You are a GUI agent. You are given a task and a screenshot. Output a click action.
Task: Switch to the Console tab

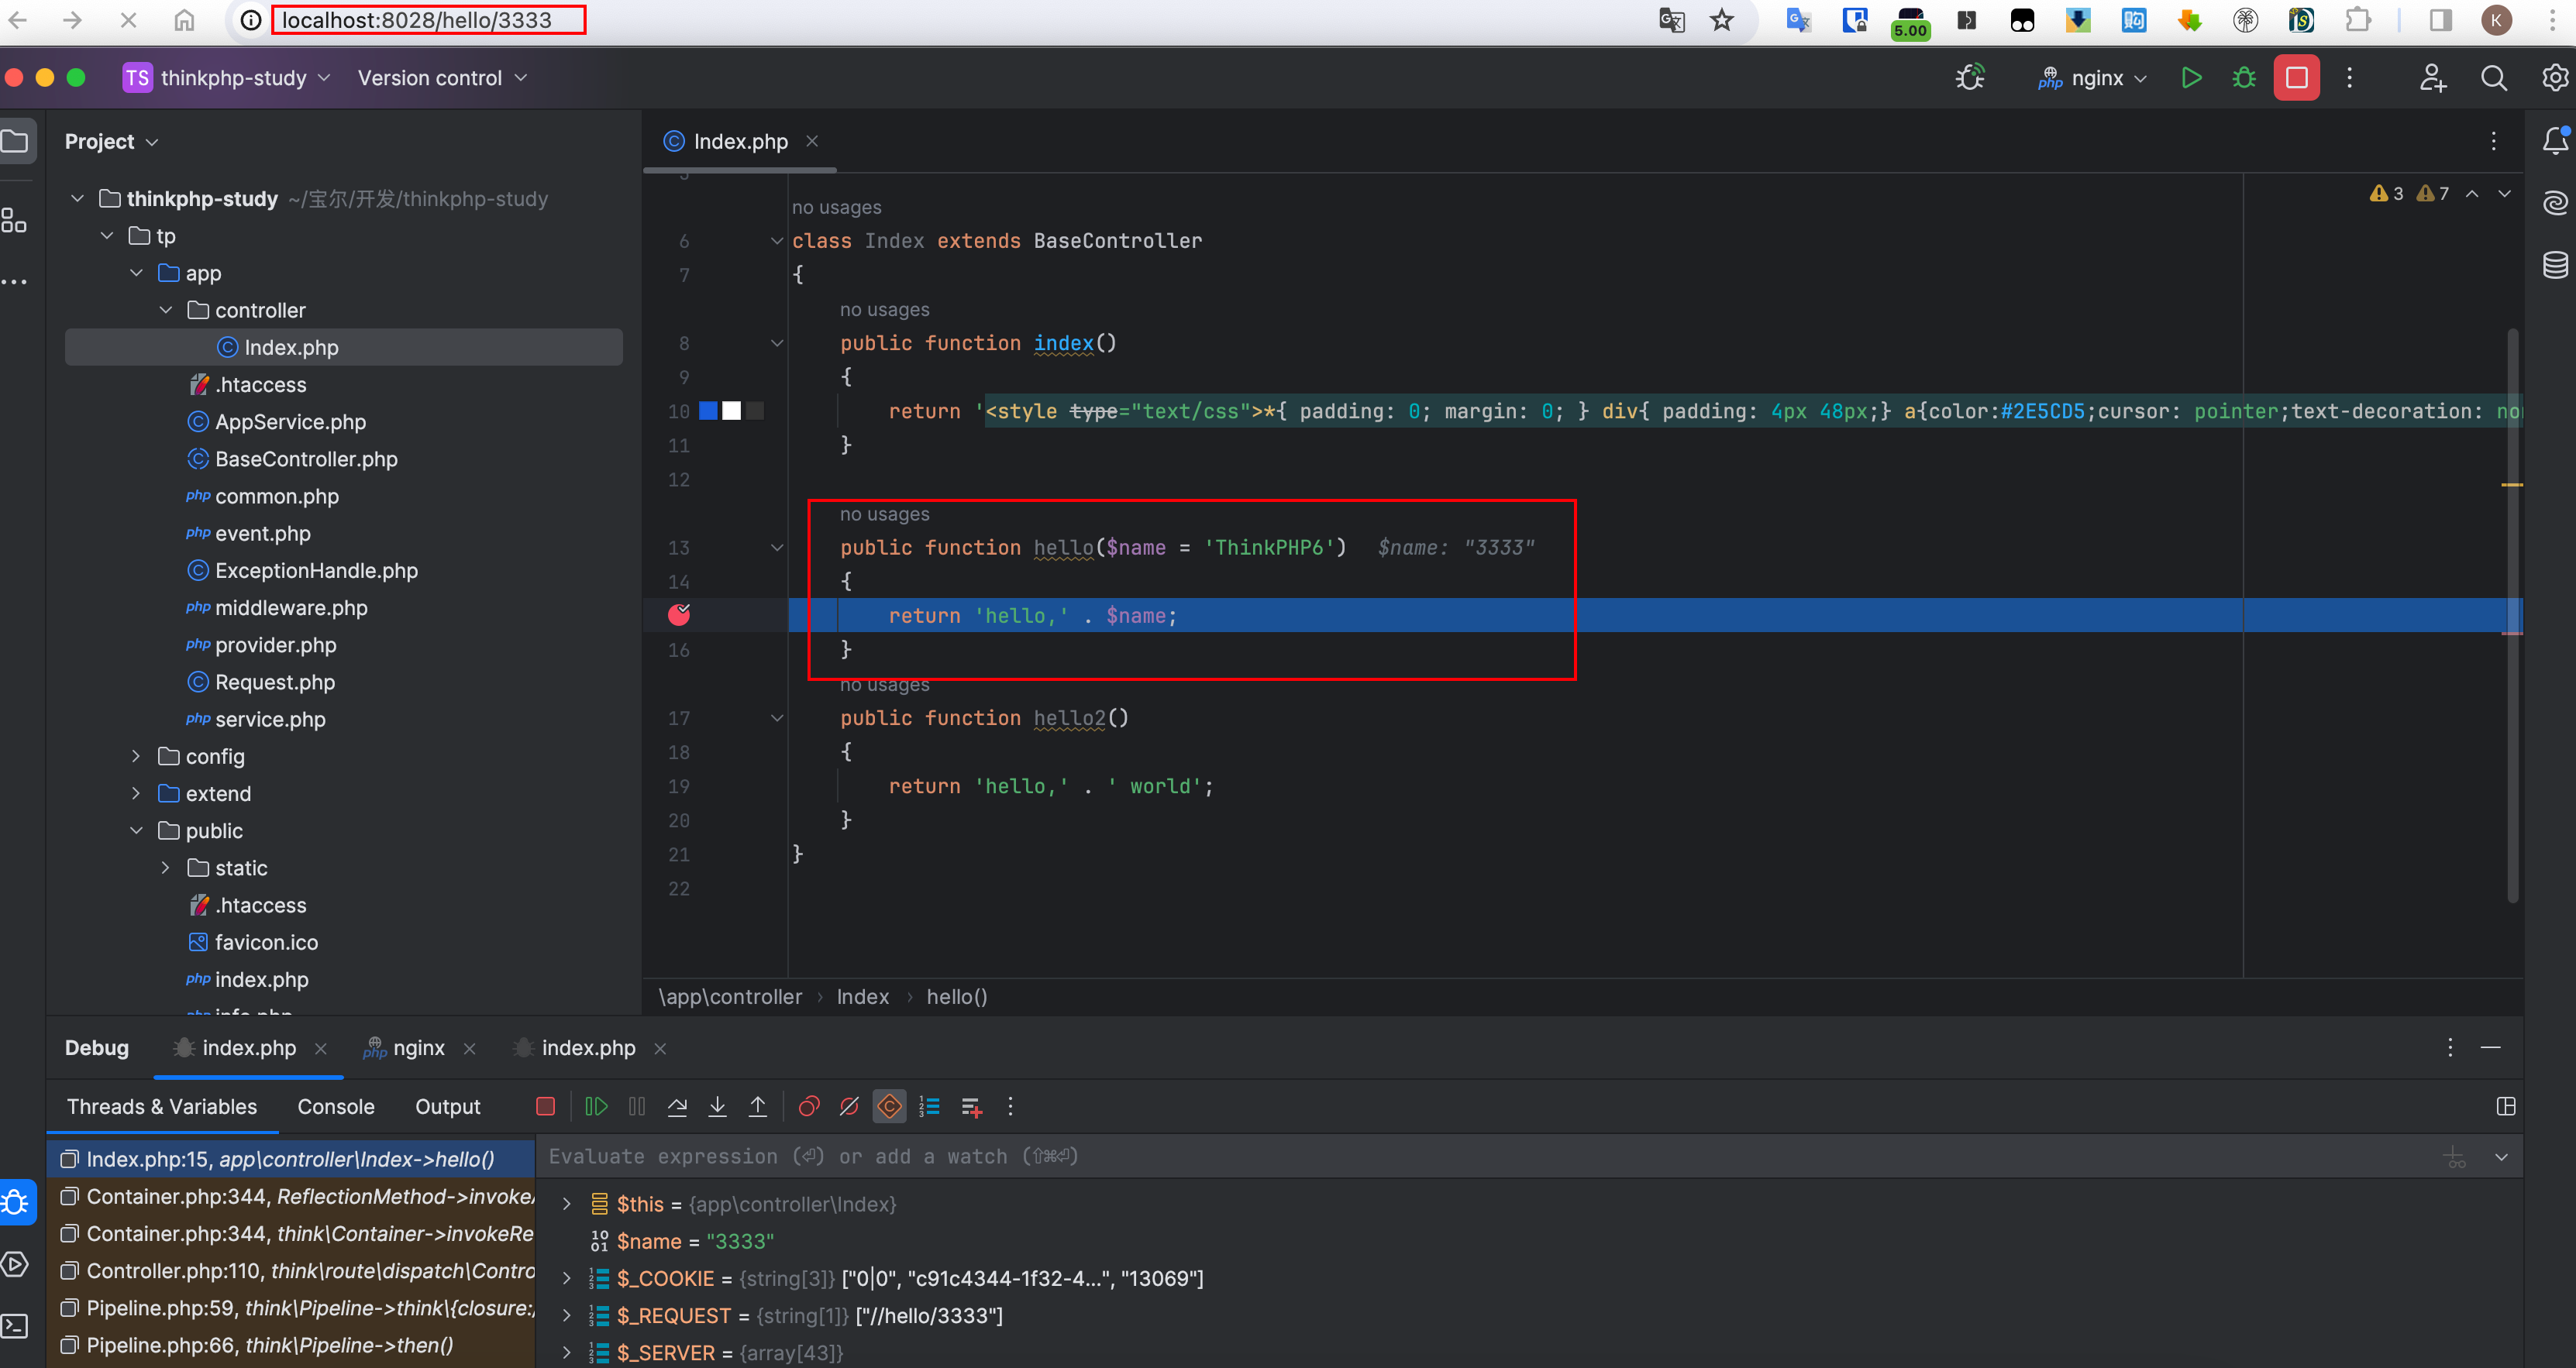click(x=336, y=1106)
